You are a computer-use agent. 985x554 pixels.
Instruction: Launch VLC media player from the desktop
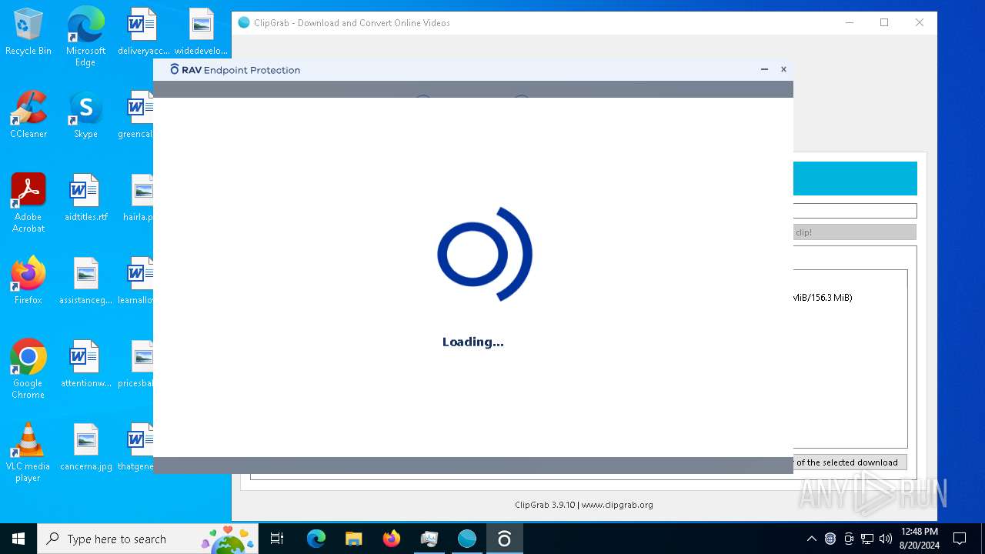tap(28, 452)
